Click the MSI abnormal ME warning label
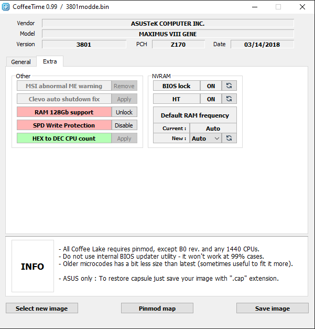 point(64,86)
